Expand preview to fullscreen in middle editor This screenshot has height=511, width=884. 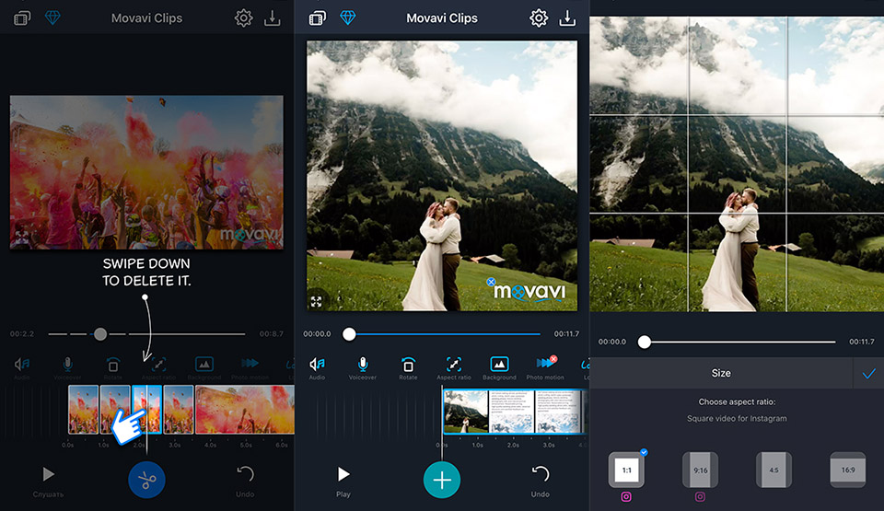click(317, 301)
